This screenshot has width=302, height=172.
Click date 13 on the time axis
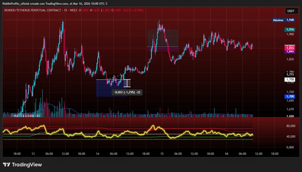click(x=33, y=154)
